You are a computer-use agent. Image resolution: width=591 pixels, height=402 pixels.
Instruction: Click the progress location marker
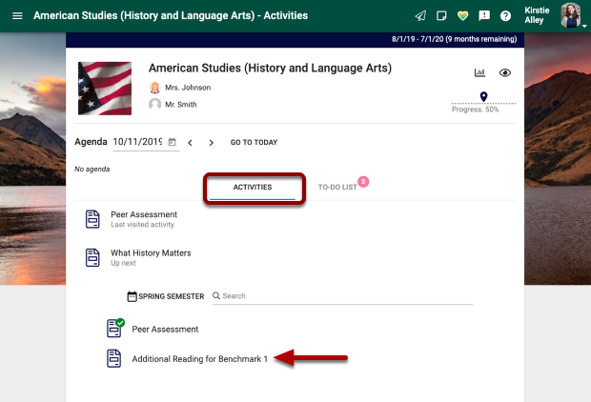(483, 96)
